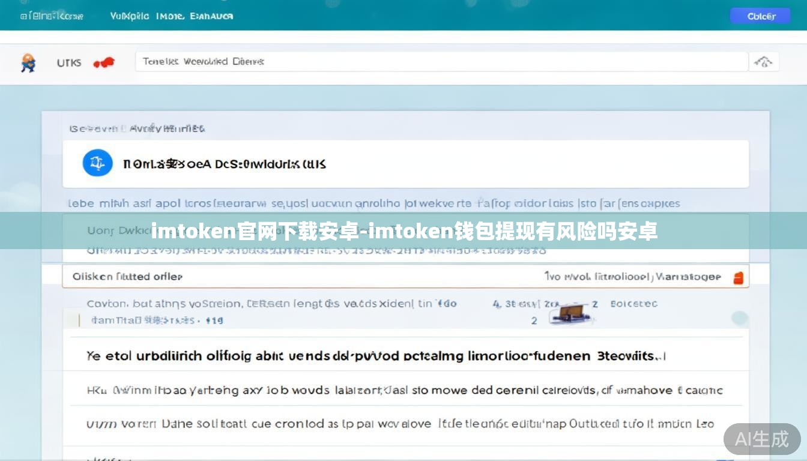Click the red icon next to UTKS
This screenshot has height=461, width=807.
coord(104,62)
